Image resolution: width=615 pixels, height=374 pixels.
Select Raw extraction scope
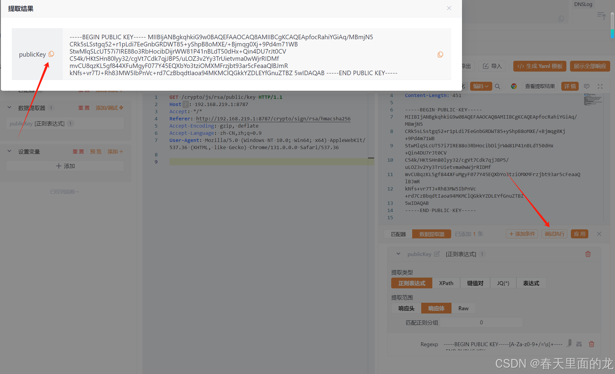[x=463, y=308]
